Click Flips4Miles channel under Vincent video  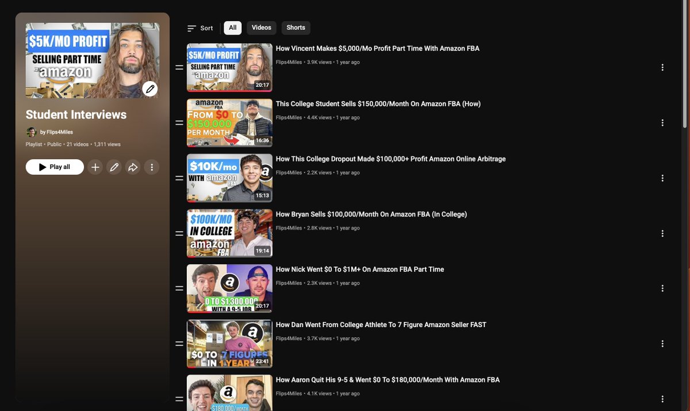[289, 62]
